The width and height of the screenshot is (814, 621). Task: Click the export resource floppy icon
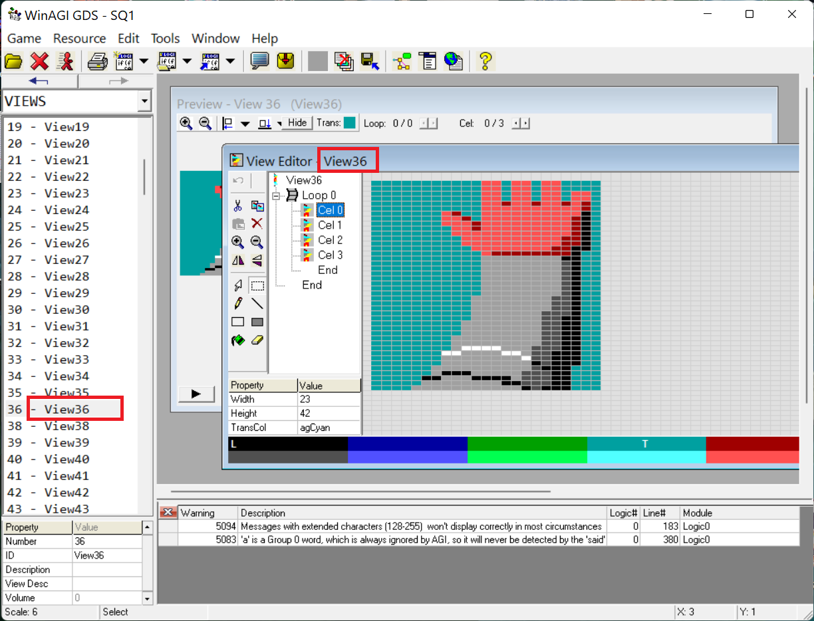[x=370, y=62]
